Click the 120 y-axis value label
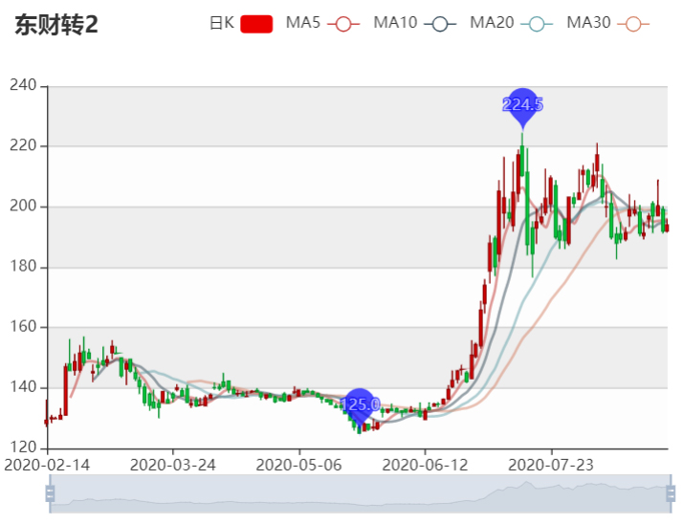Viewport: 683px width, 524px height. 23,448
